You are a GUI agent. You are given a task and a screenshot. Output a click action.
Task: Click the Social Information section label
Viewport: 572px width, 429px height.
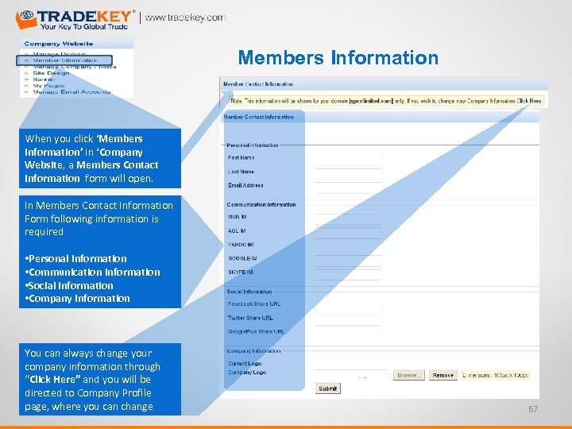(249, 292)
